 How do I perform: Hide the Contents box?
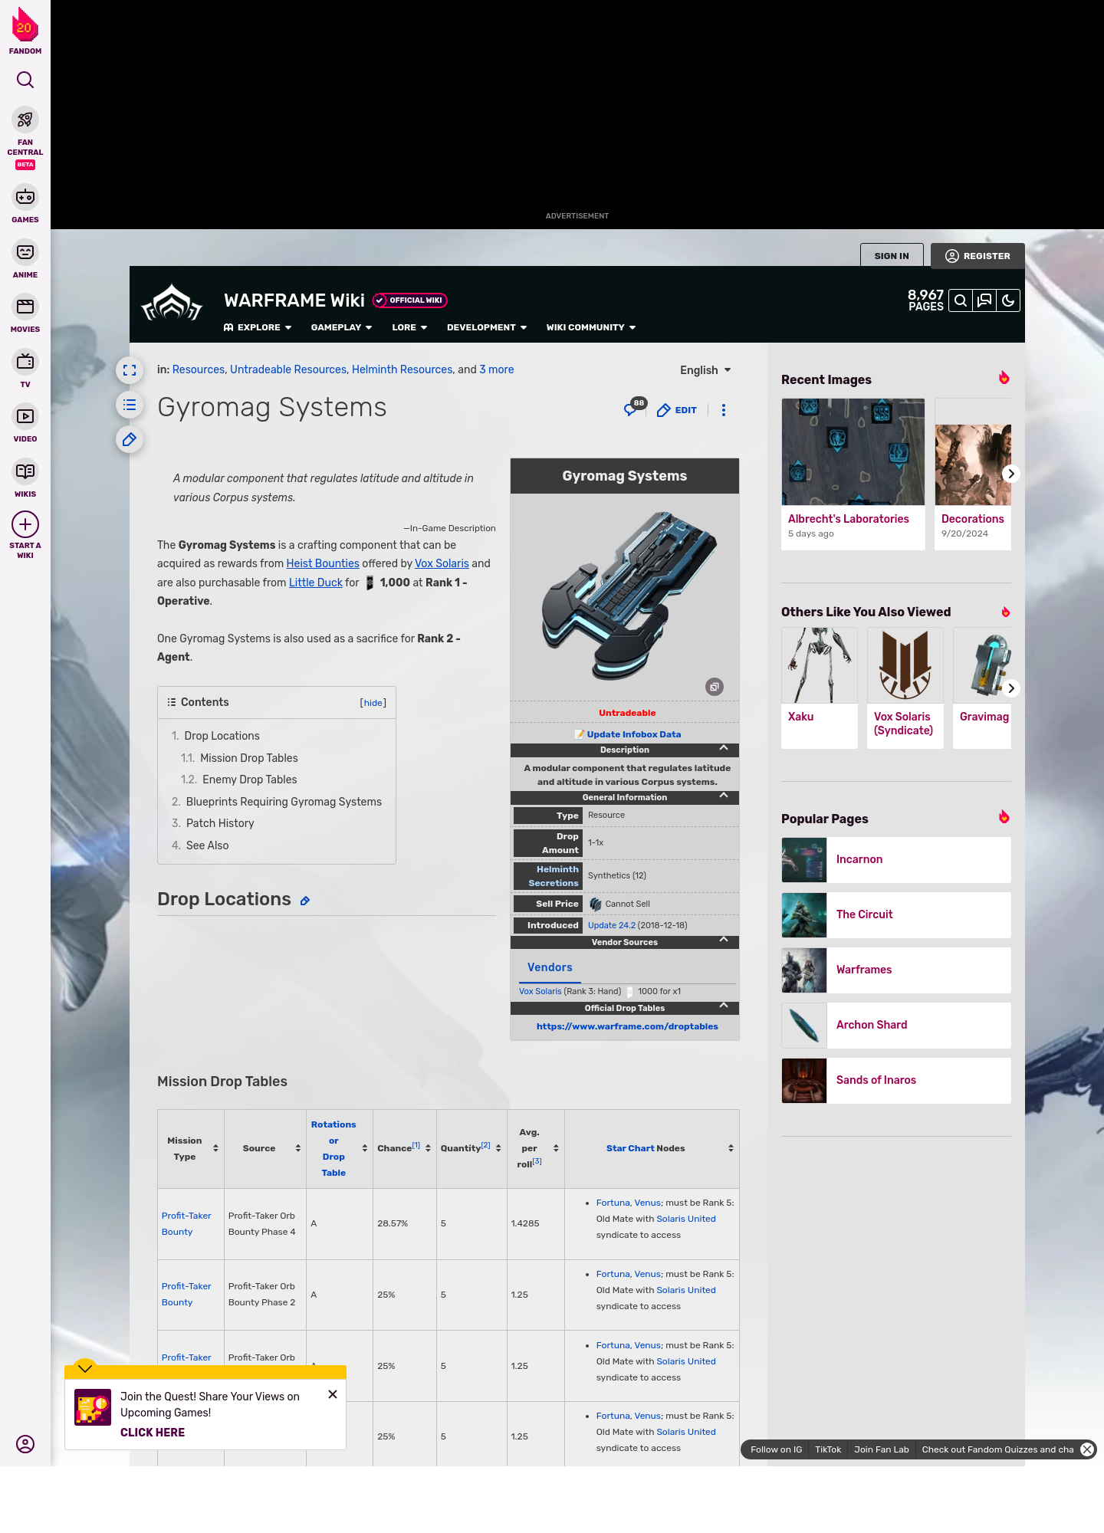point(373,703)
